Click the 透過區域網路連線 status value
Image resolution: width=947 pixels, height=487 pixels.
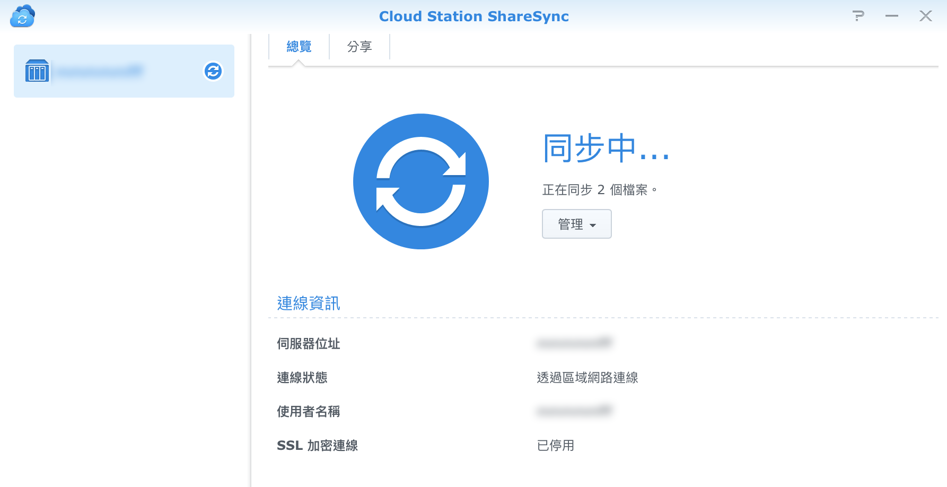(588, 378)
